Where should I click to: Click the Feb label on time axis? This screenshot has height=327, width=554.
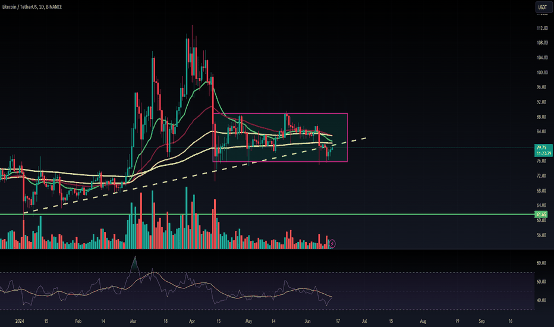pos(78,321)
